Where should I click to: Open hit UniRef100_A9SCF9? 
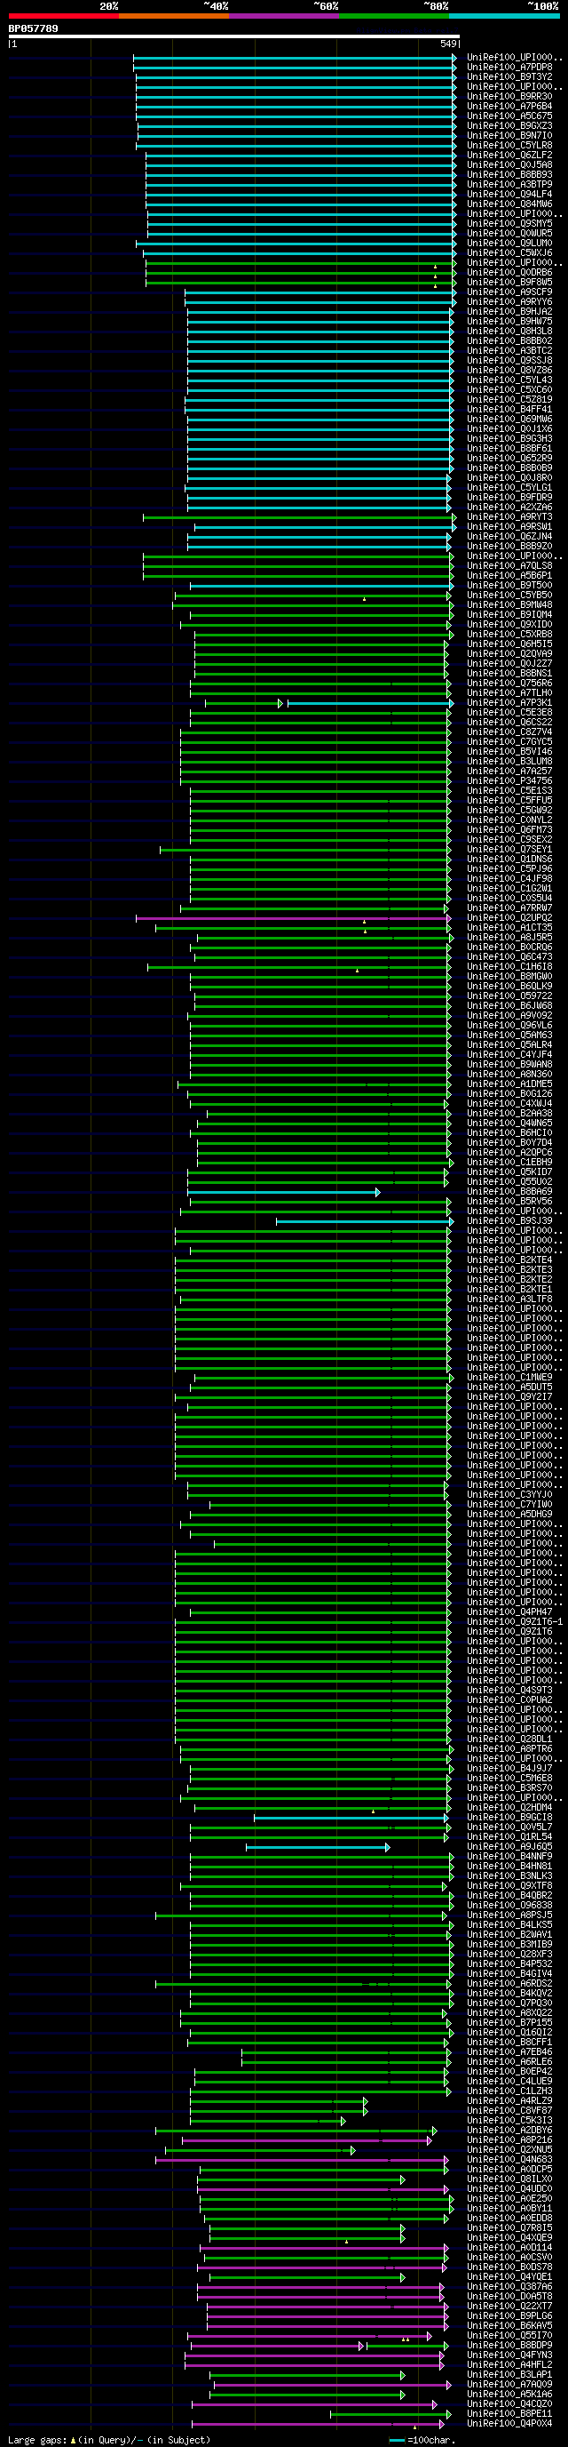[509, 292]
